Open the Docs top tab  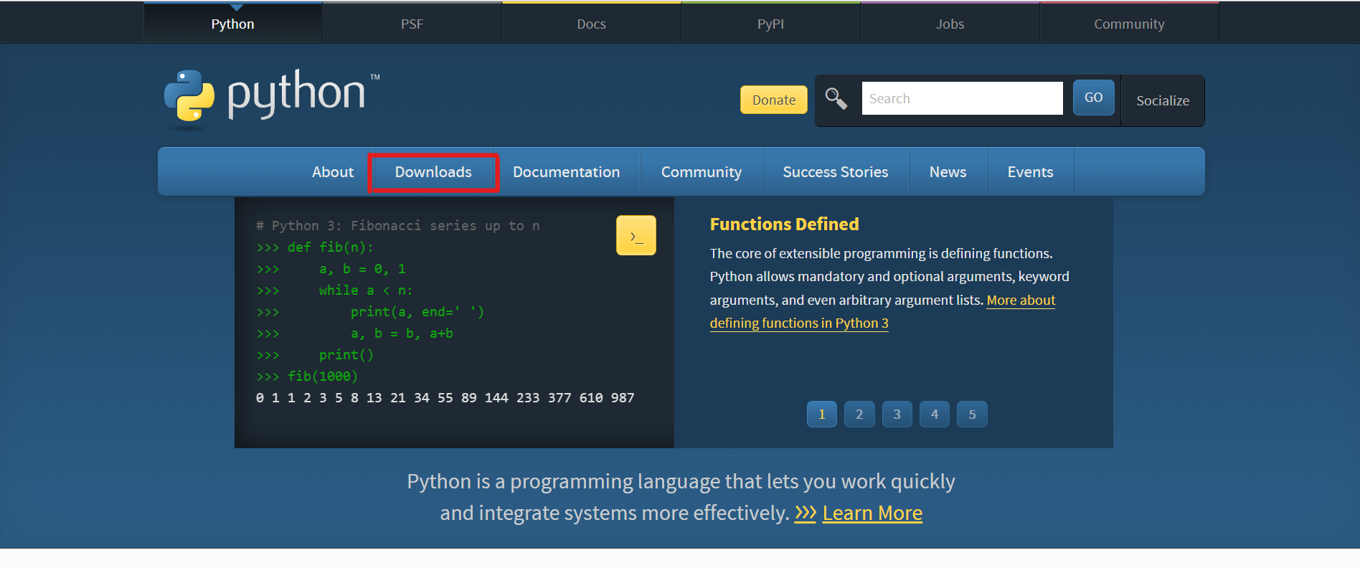pyautogui.click(x=592, y=24)
